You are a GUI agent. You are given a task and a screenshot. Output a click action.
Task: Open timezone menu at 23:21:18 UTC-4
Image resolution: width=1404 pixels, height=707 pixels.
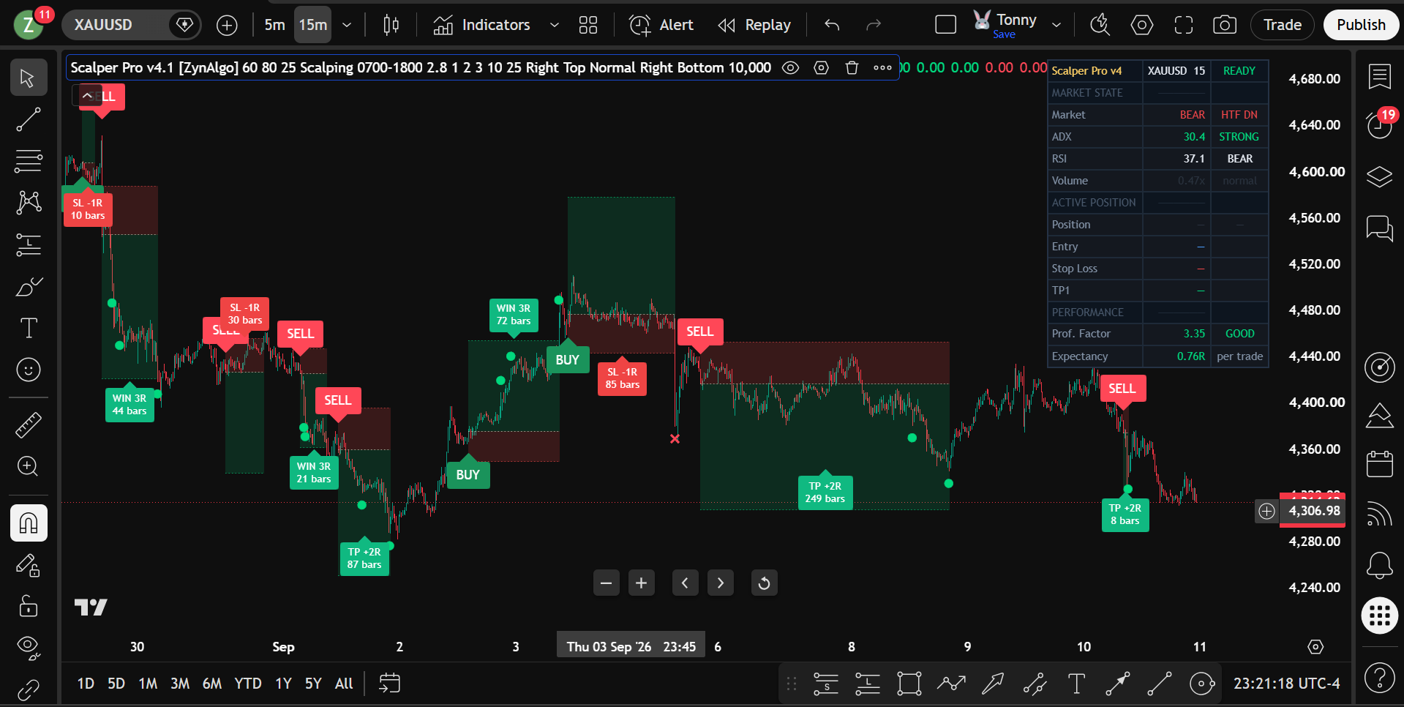(1286, 684)
